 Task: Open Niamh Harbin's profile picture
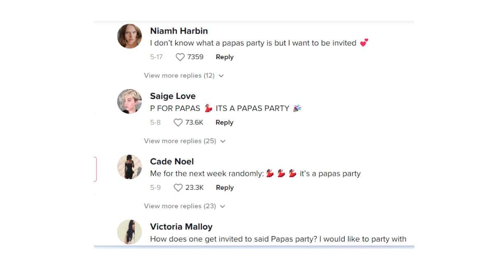pos(130,36)
